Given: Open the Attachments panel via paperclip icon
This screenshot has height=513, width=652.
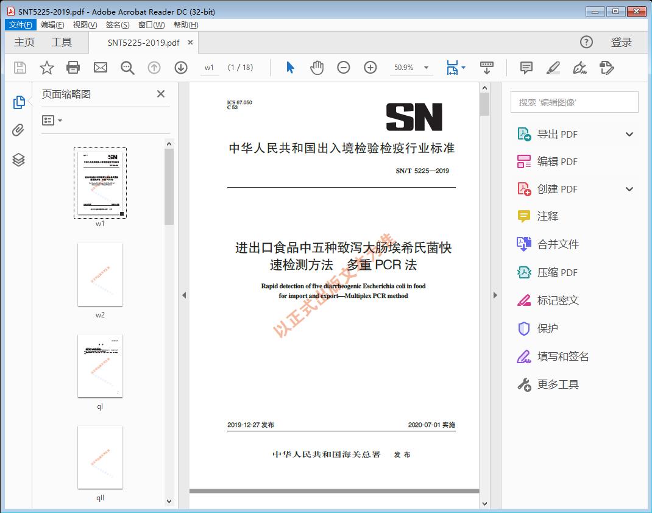Looking at the screenshot, I should pos(18,130).
